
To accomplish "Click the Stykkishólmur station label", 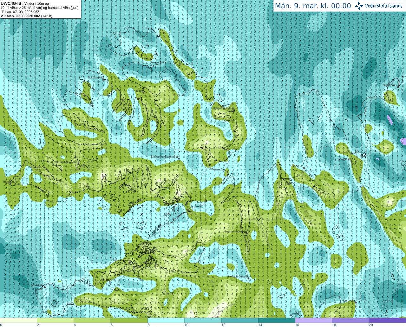I will 121,260.
